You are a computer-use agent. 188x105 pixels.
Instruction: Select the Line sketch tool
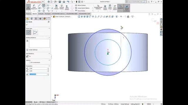point(39,5)
